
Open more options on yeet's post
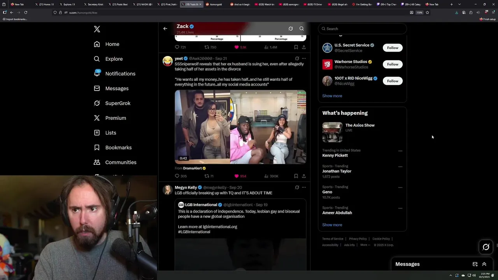tap(304, 58)
